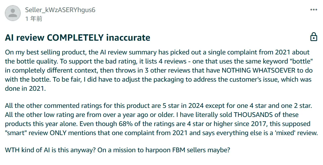Click the line starting "WTH kind of AI"
This screenshot has height=165, width=323.
pyautogui.click(x=118, y=150)
